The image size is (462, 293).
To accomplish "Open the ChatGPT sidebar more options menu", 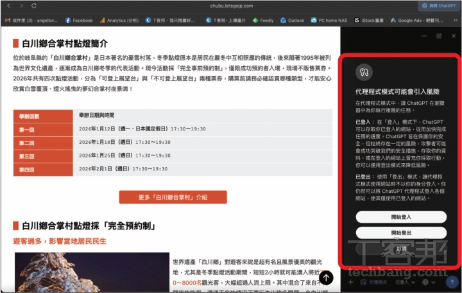I will tap(424, 36).
